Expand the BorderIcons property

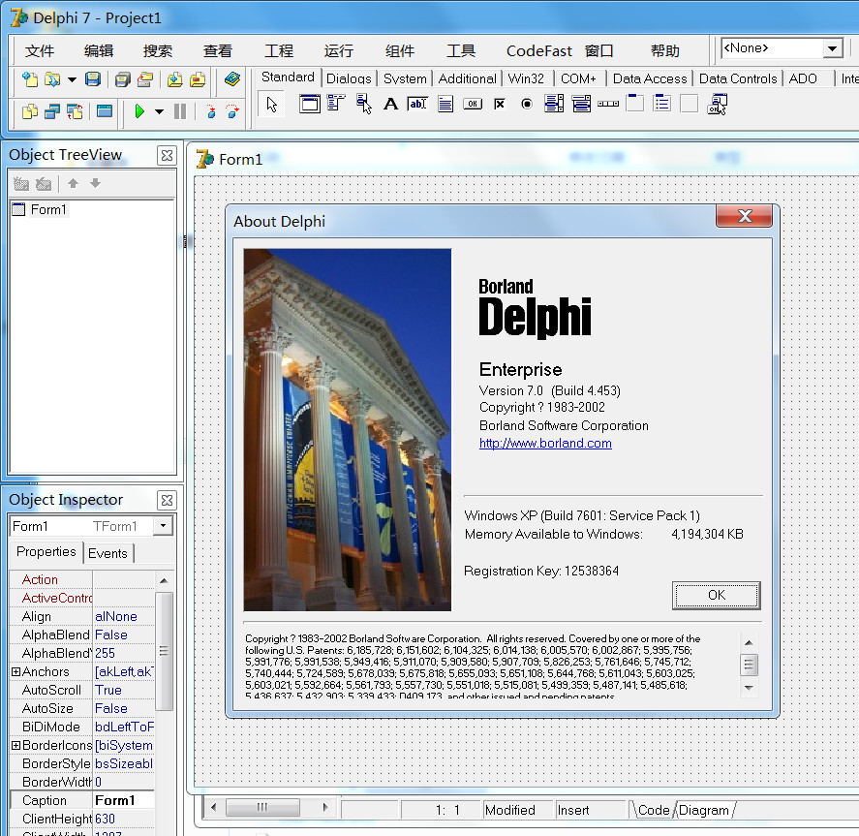15,745
